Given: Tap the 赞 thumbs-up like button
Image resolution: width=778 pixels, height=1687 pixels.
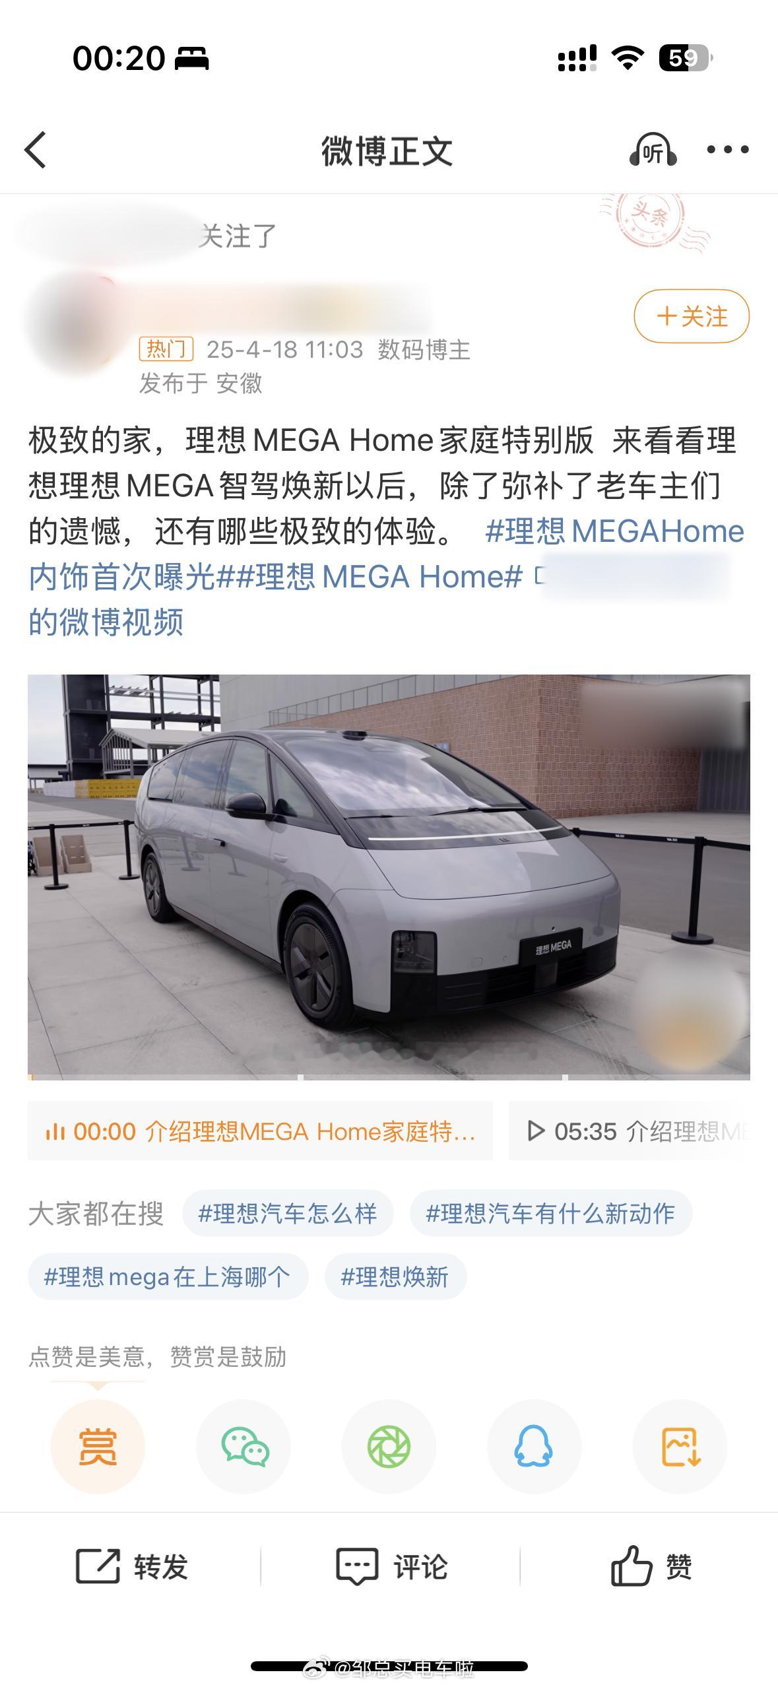Looking at the screenshot, I should pyautogui.click(x=651, y=1566).
